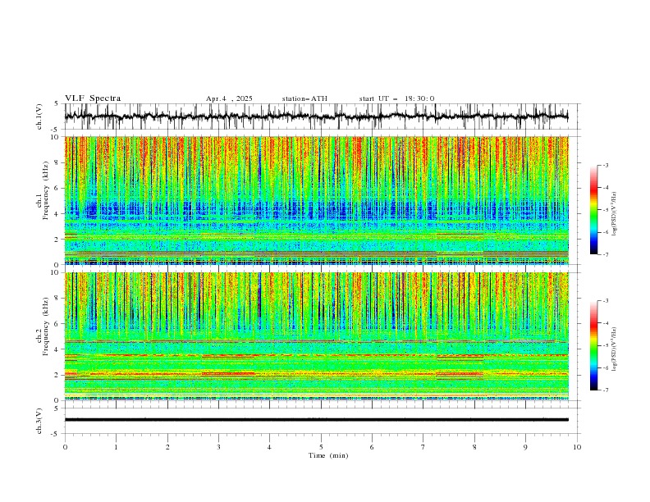Viewport: 650px width, 502px height.
Task: Click the "-7" tick on ch.1 colorbar
Action: [x=606, y=254]
